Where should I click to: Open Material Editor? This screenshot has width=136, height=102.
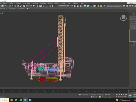95,6
